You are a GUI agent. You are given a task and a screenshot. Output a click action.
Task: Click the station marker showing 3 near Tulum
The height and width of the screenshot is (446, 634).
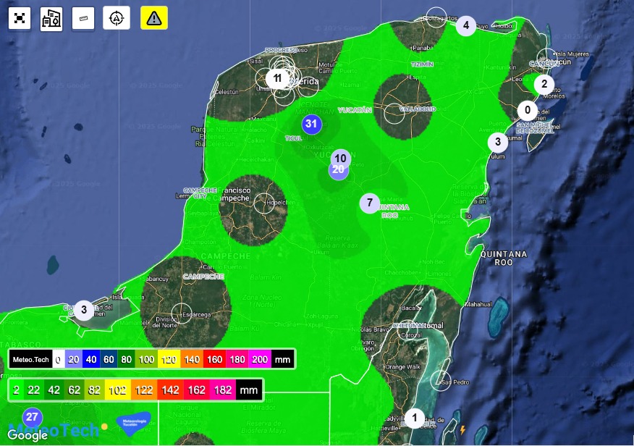coord(498,142)
